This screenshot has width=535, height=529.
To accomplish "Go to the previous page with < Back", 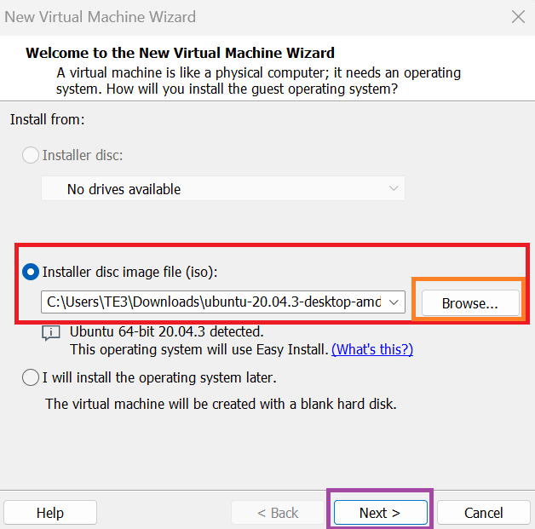I will click(x=278, y=513).
